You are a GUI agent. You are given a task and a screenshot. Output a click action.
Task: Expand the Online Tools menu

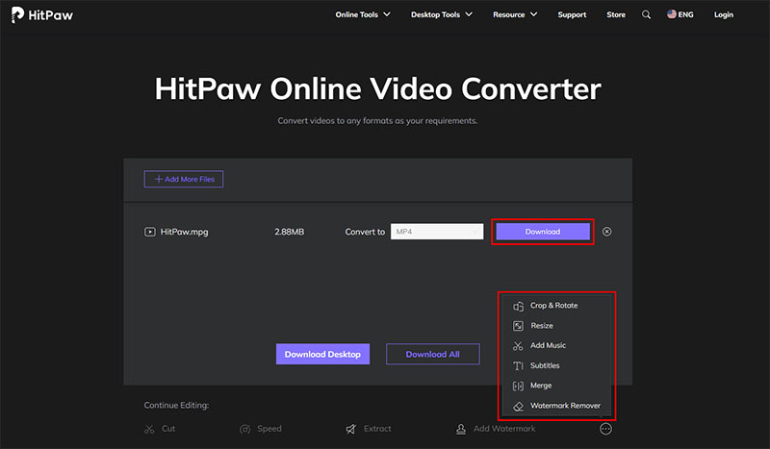[x=363, y=14]
